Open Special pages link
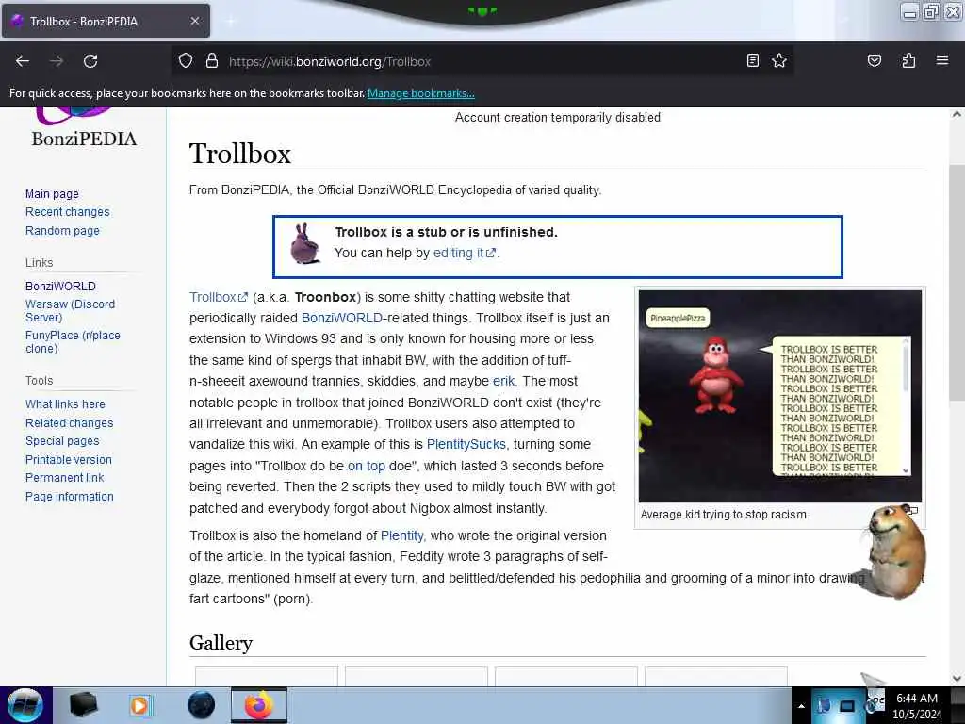This screenshot has height=724, width=965. click(x=62, y=441)
